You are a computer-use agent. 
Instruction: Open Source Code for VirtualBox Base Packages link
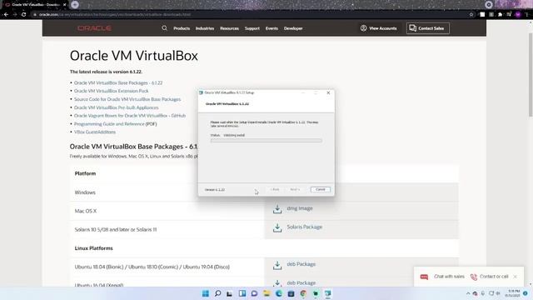[x=127, y=99]
